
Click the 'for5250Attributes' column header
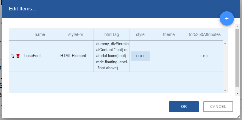(205, 34)
